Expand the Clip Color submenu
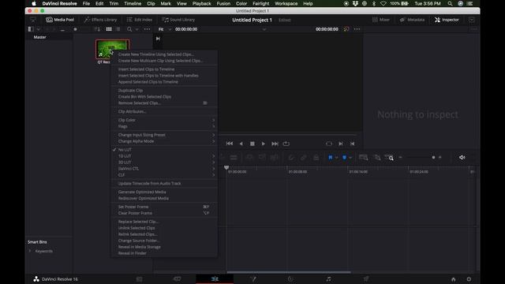The height and width of the screenshot is (284, 505). pos(164,120)
